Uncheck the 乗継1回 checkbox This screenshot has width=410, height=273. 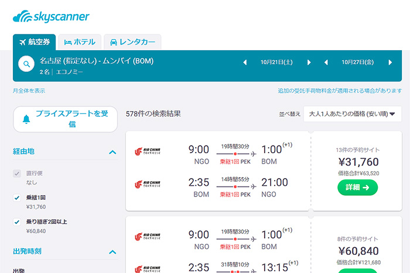[17, 198]
